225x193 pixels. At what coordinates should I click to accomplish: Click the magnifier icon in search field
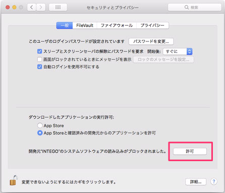(187, 7)
